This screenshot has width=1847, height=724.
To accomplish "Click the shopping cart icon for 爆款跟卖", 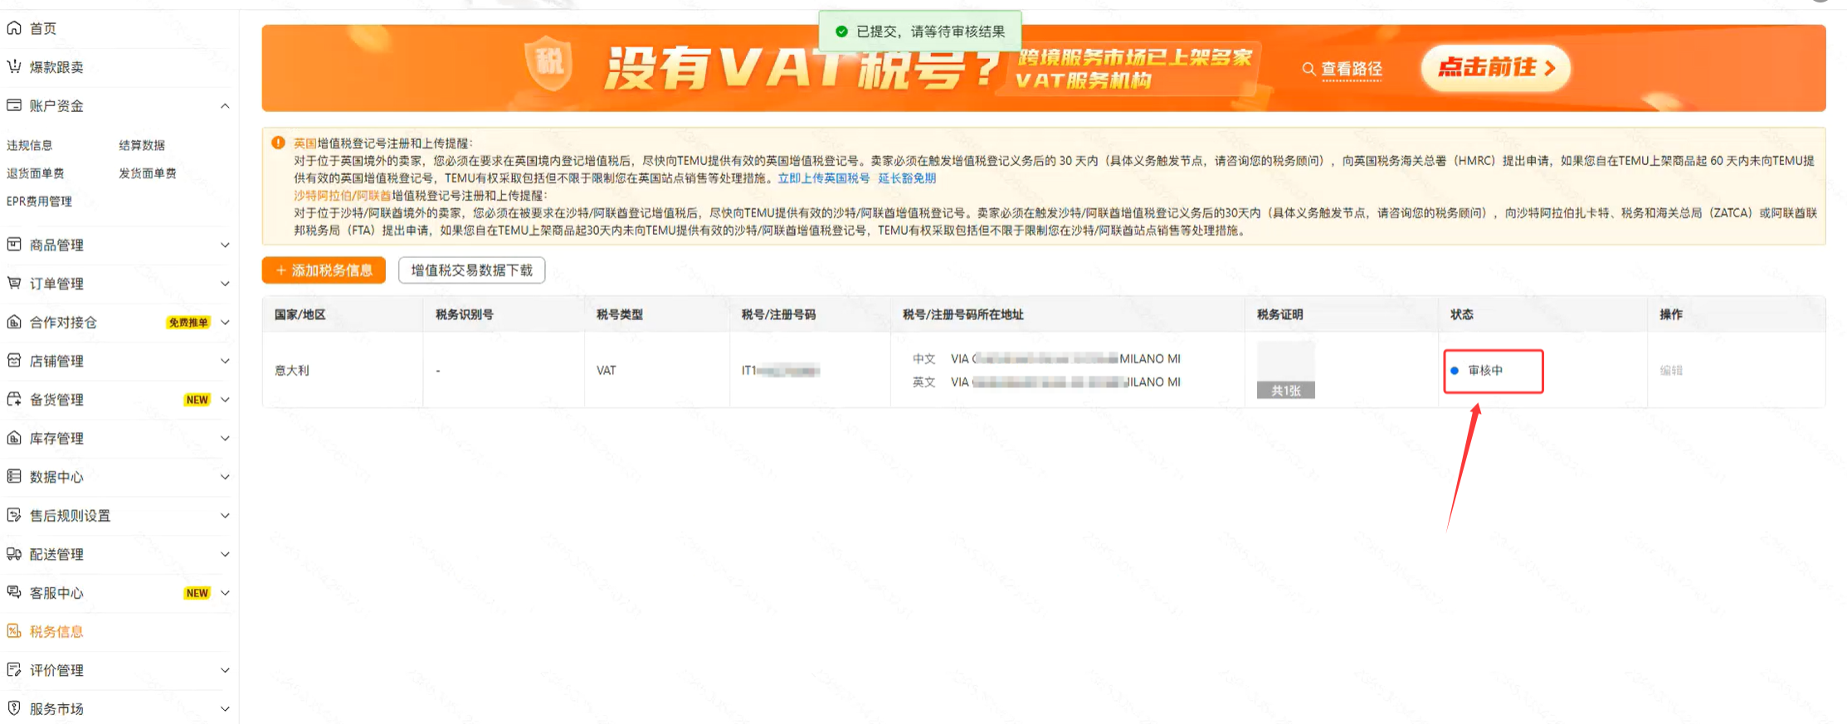I will point(14,66).
